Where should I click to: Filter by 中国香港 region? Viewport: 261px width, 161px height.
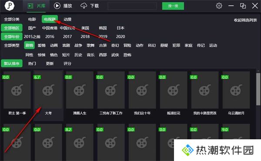(x=50, y=28)
